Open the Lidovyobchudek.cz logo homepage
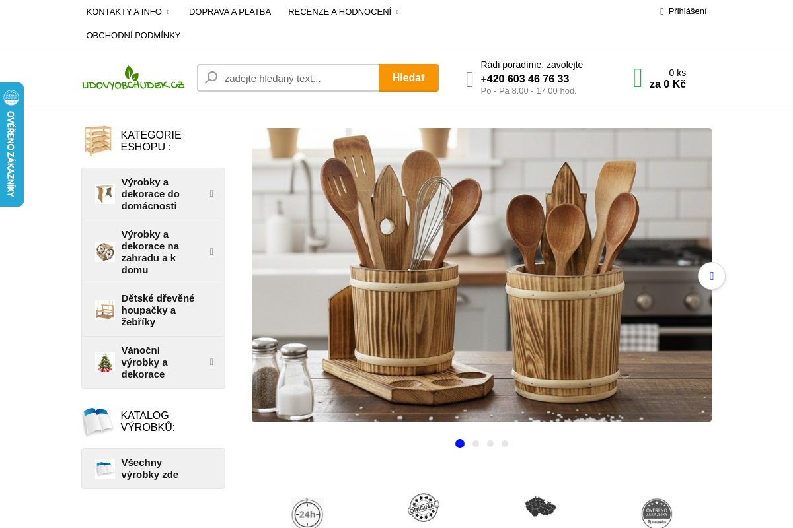Viewport: 793px width, 528px height. pos(133,78)
